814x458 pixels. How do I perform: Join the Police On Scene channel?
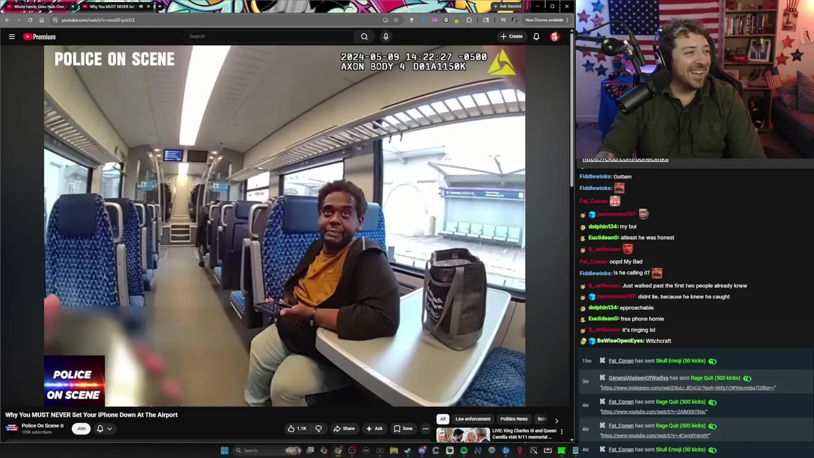click(81, 429)
